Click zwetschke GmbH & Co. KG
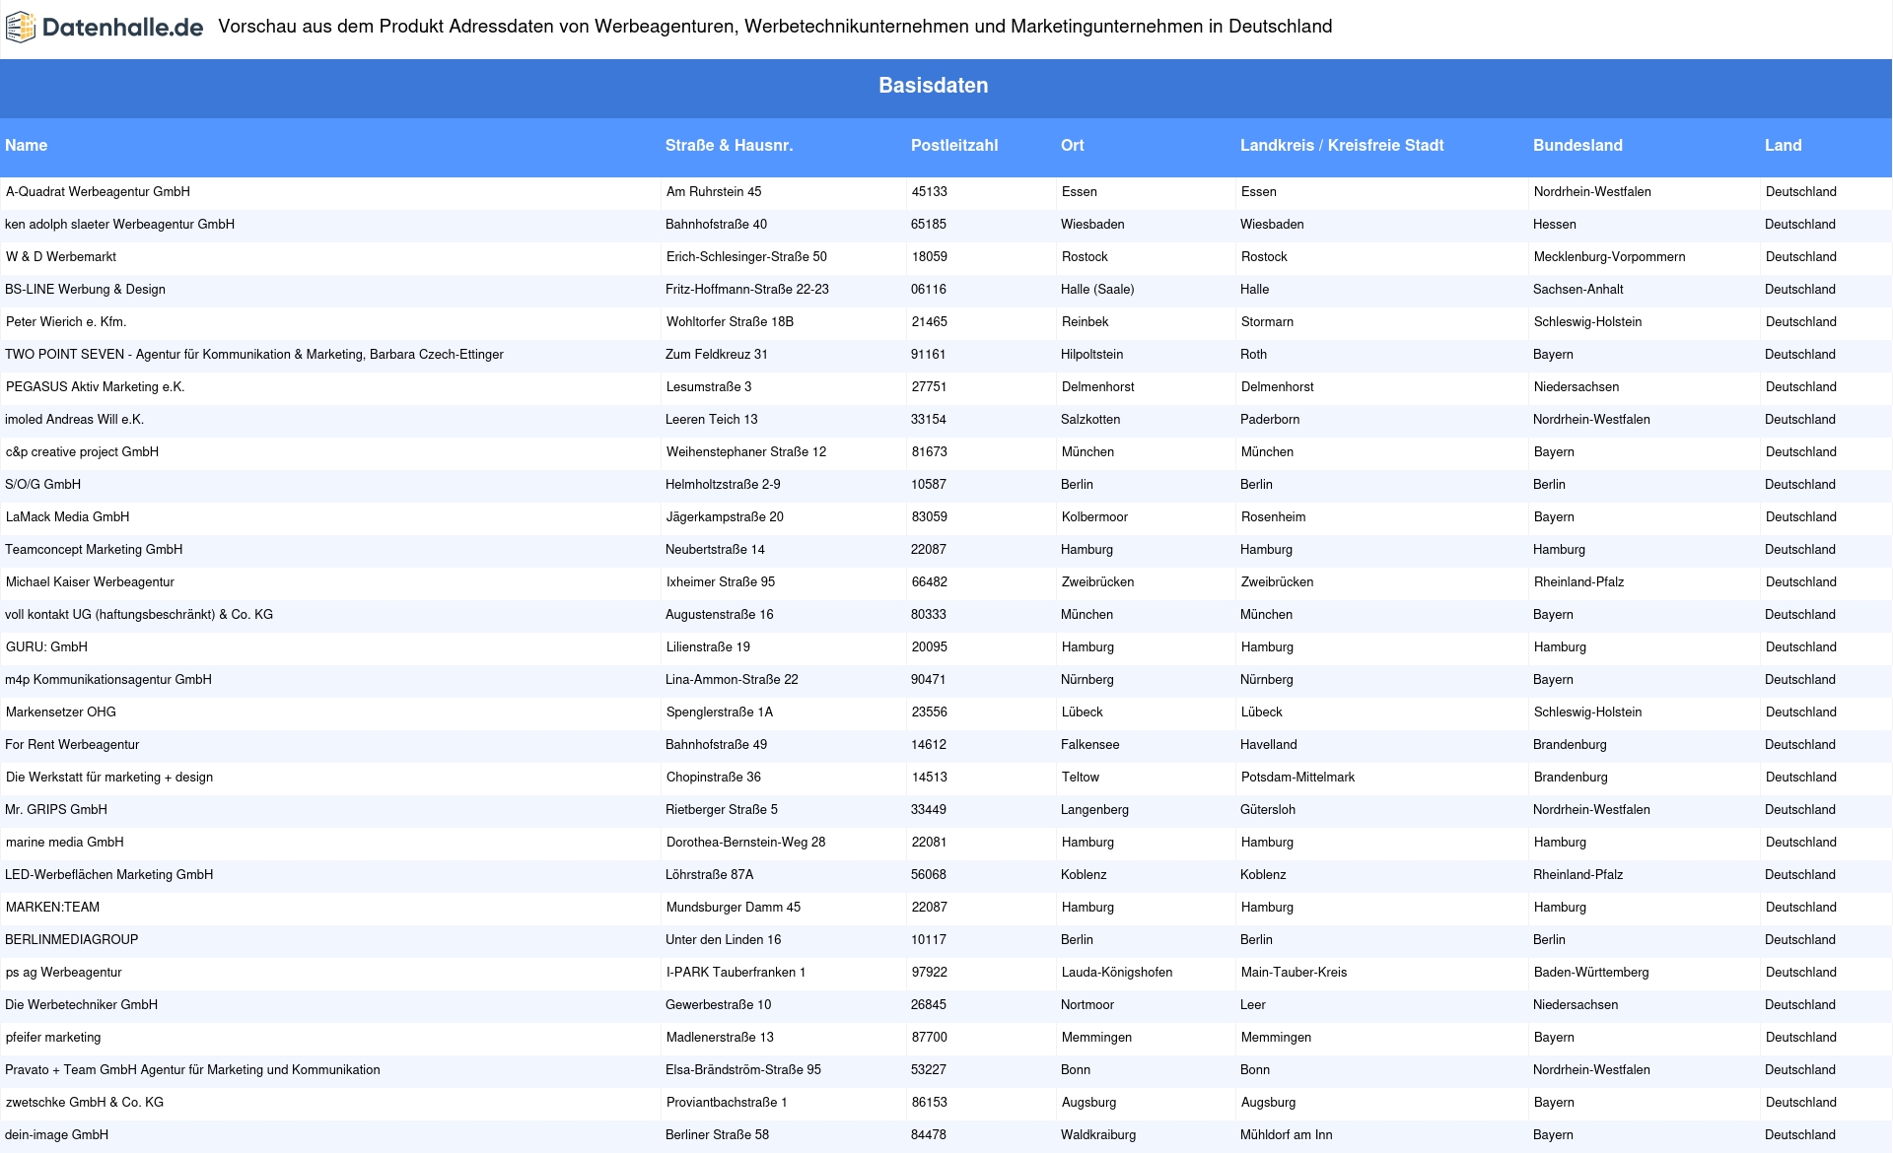Screen dimensions: 1893x1153 85,1103
